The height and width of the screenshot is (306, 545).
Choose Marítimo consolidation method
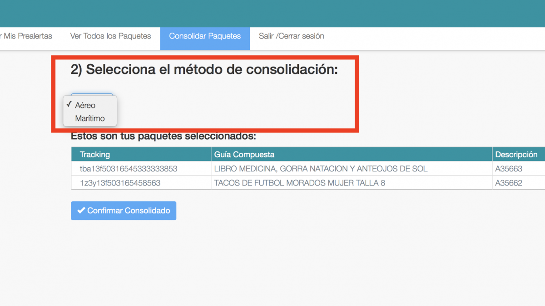click(x=90, y=119)
